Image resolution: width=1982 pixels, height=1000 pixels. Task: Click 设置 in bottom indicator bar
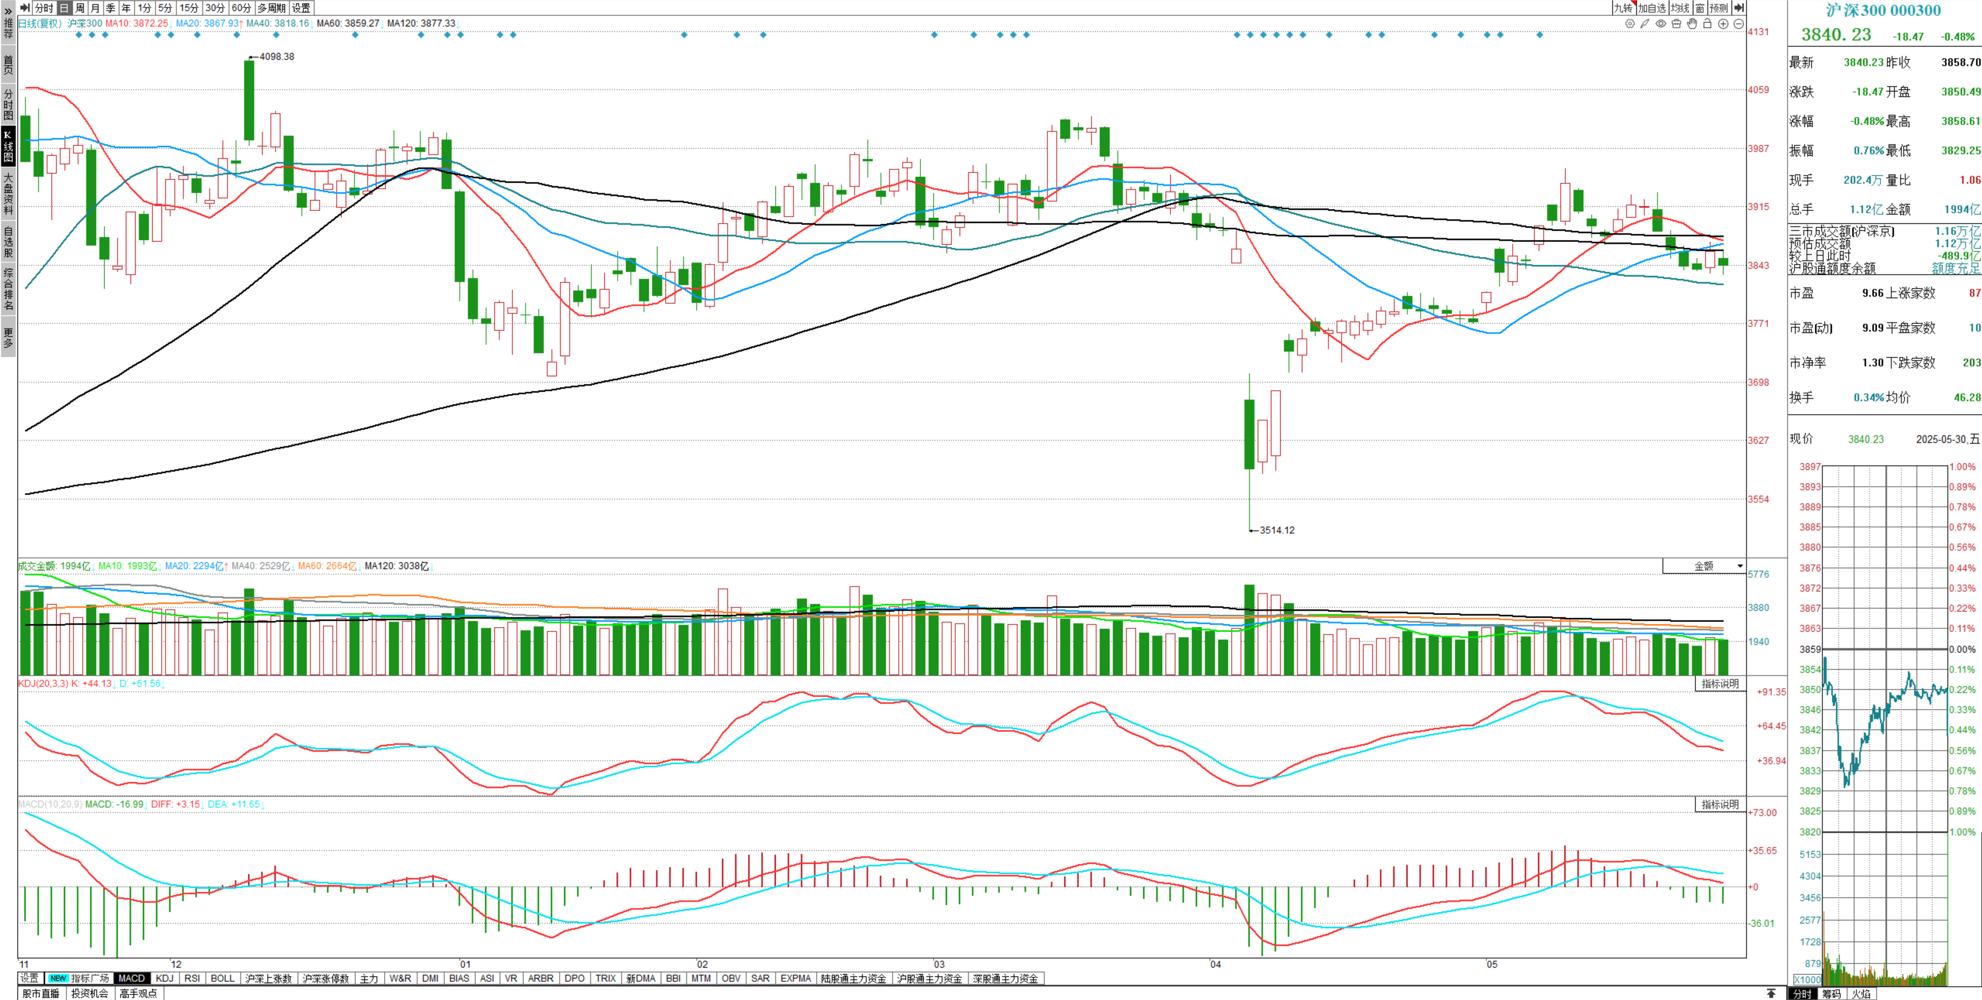coord(30,978)
